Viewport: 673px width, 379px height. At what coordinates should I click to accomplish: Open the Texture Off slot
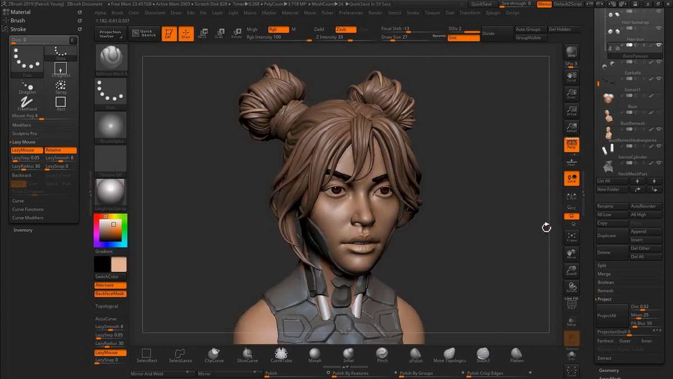[x=111, y=162]
